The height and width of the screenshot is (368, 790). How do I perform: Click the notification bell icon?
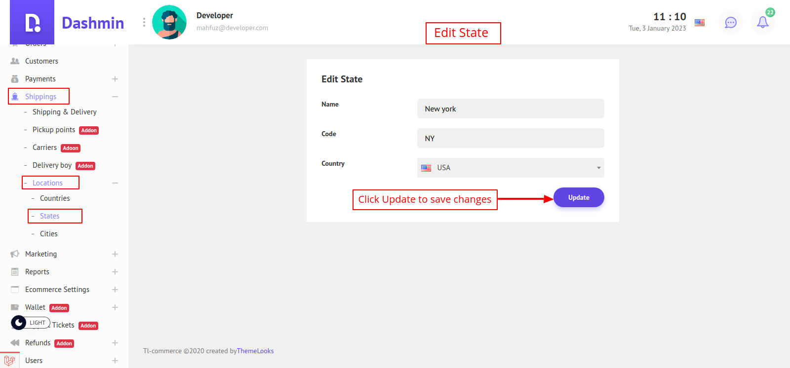coord(762,22)
